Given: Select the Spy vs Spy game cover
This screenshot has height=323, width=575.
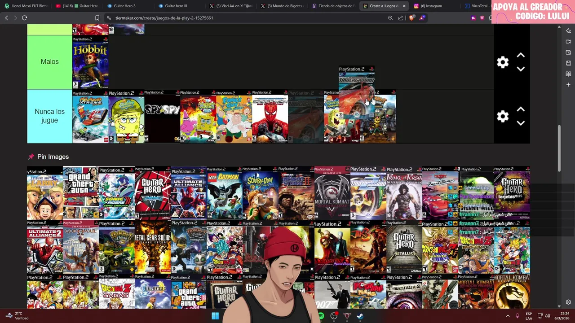Looking at the screenshot, I should 162,116.
